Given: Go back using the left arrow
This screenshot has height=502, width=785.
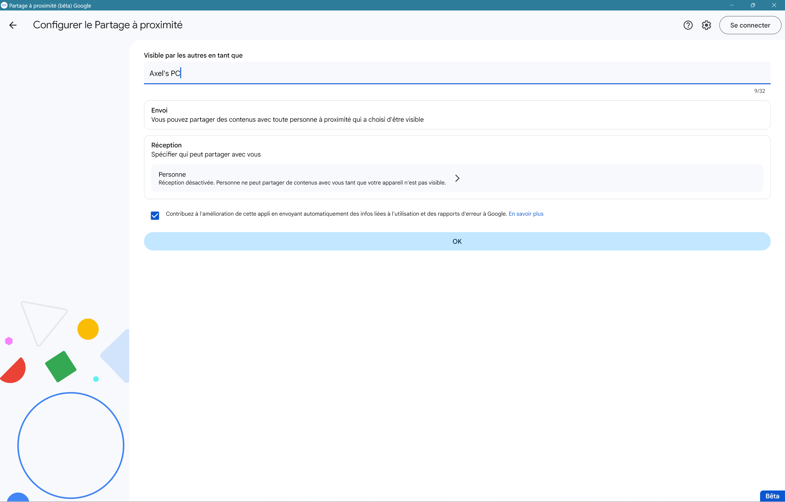Looking at the screenshot, I should tap(13, 25).
